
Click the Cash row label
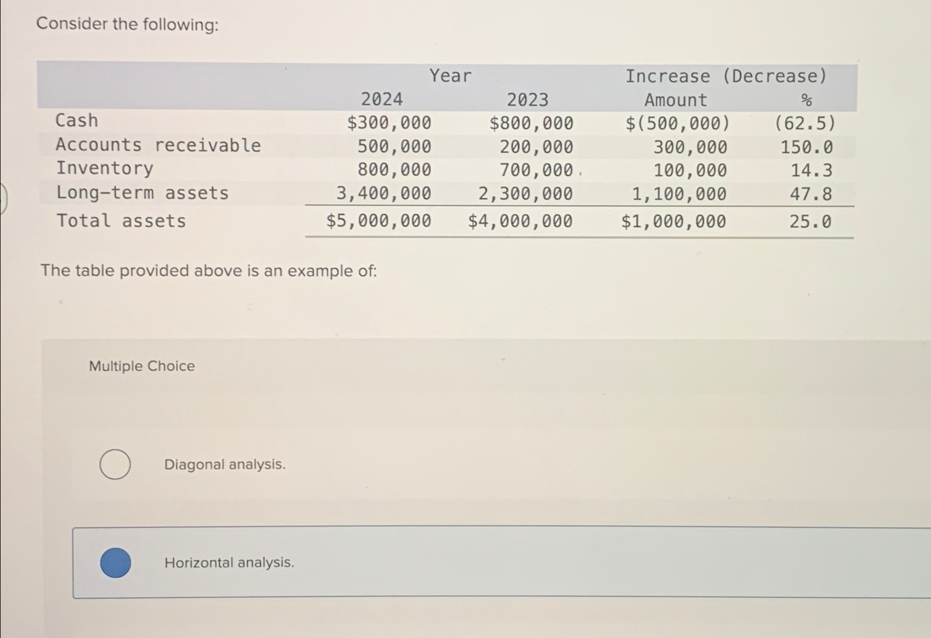76,120
